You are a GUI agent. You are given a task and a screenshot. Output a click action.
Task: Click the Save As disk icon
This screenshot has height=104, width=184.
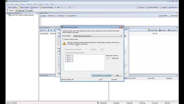(32, 8)
